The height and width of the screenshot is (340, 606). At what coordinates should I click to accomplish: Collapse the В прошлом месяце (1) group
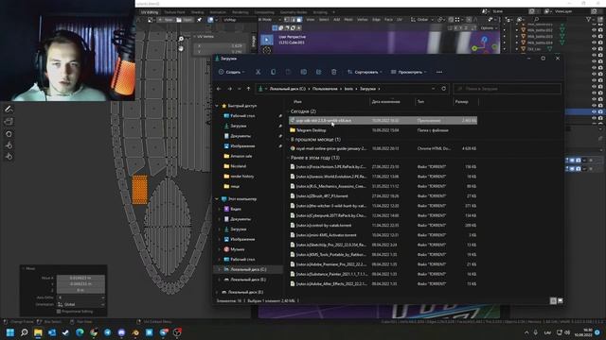288,140
